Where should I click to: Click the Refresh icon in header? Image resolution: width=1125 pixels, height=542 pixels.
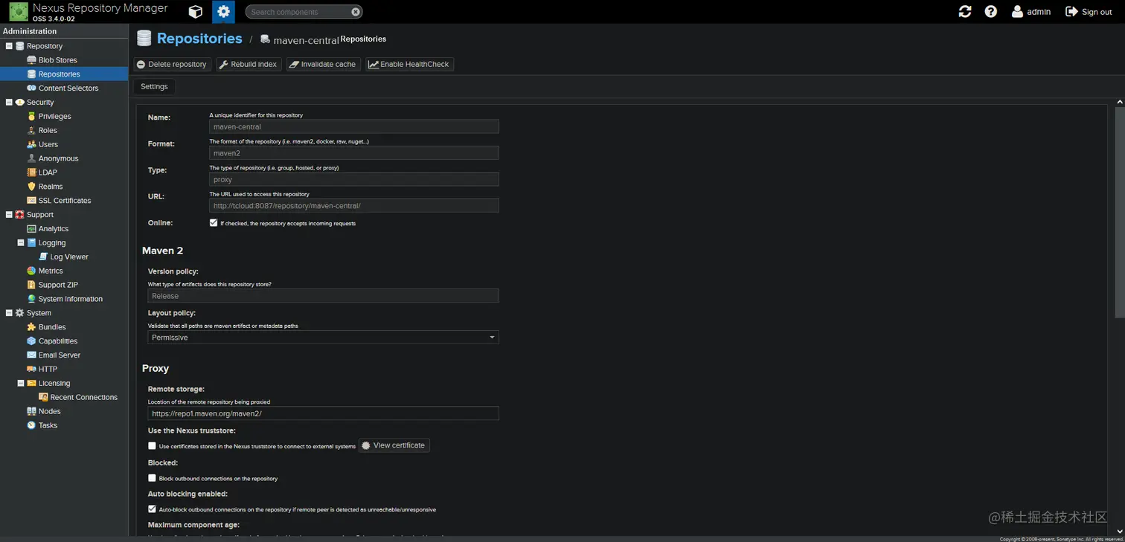[965, 11]
